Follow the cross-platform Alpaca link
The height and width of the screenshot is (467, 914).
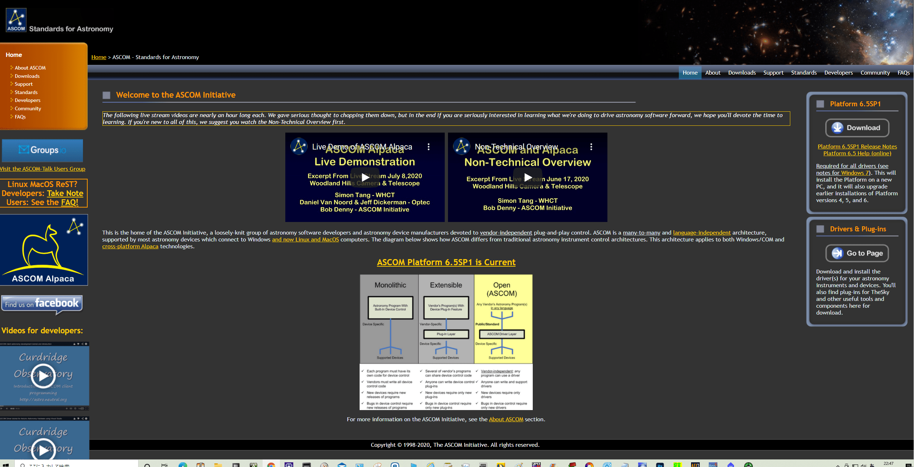130,246
